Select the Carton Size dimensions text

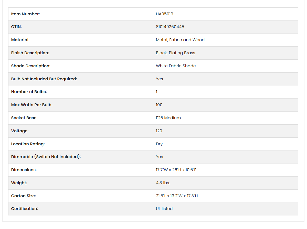coord(177,196)
